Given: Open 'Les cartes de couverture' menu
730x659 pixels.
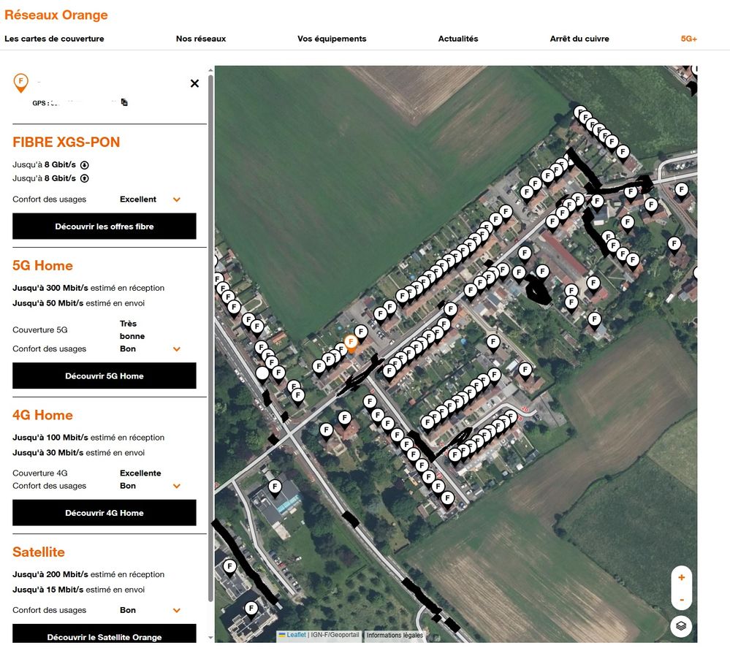Looking at the screenshot, I should click(54, 39).
